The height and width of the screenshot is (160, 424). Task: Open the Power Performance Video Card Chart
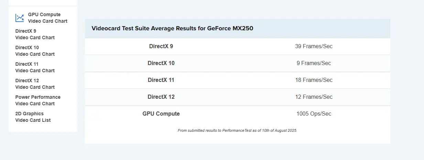(37, 100)
